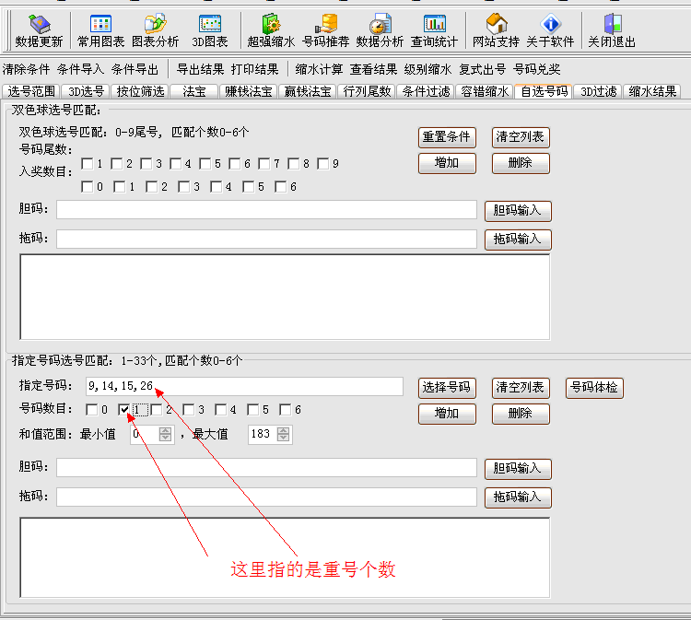Increase the 最小值 spinner value
The image size is (691, 620).
click(165, 430)
